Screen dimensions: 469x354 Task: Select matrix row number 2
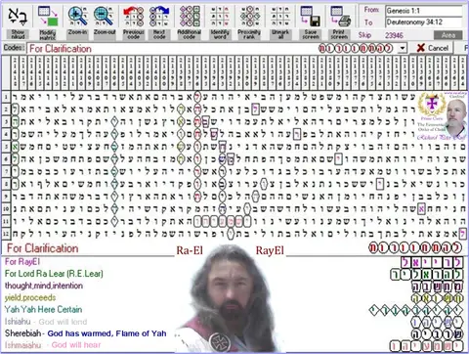[x=6, y=109]
